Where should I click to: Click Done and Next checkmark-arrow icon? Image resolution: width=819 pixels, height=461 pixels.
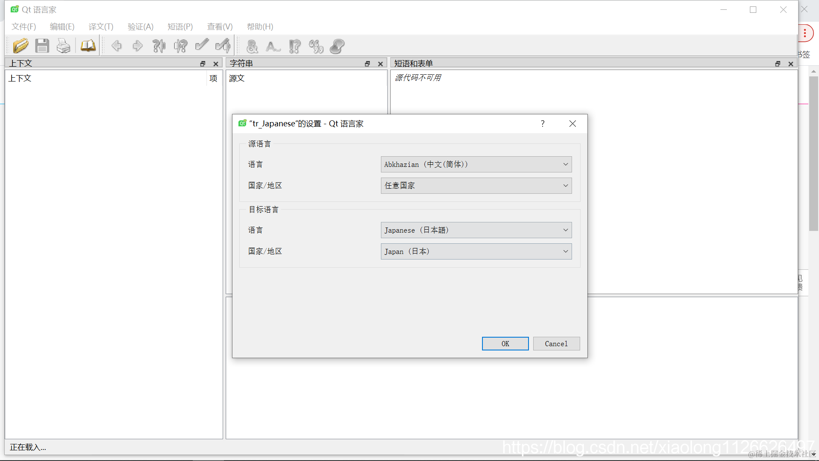223,46
